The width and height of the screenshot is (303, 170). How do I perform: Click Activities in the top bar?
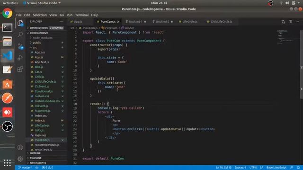pos(10,3)
